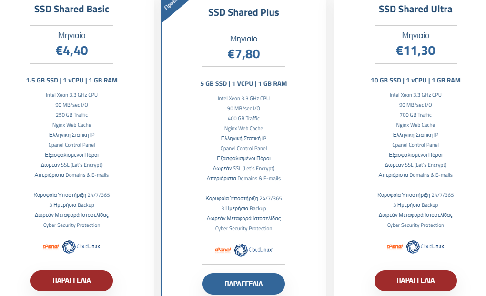Select the €11,30 monthly price

coord(415,51)
